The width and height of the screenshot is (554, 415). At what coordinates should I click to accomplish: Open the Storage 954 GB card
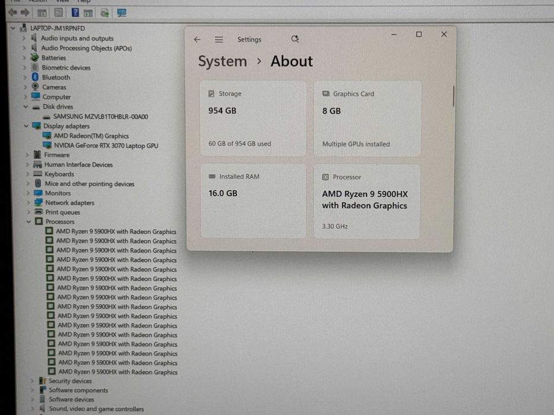pyautogui.click(x=253, y=118)
